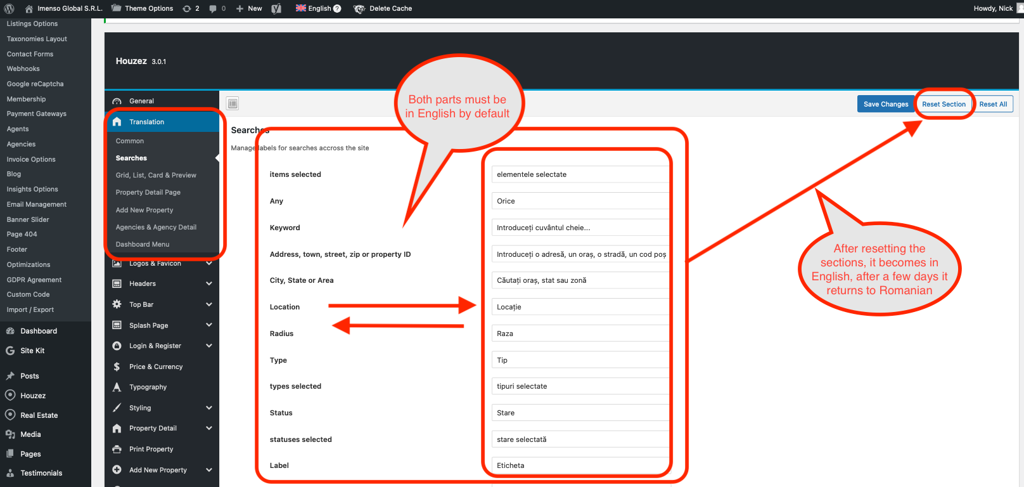The height and width of the screenshot is (487, 1024).
Task: Expand the chevron beside plus-icon Add New Property
Action: point(209,470)
